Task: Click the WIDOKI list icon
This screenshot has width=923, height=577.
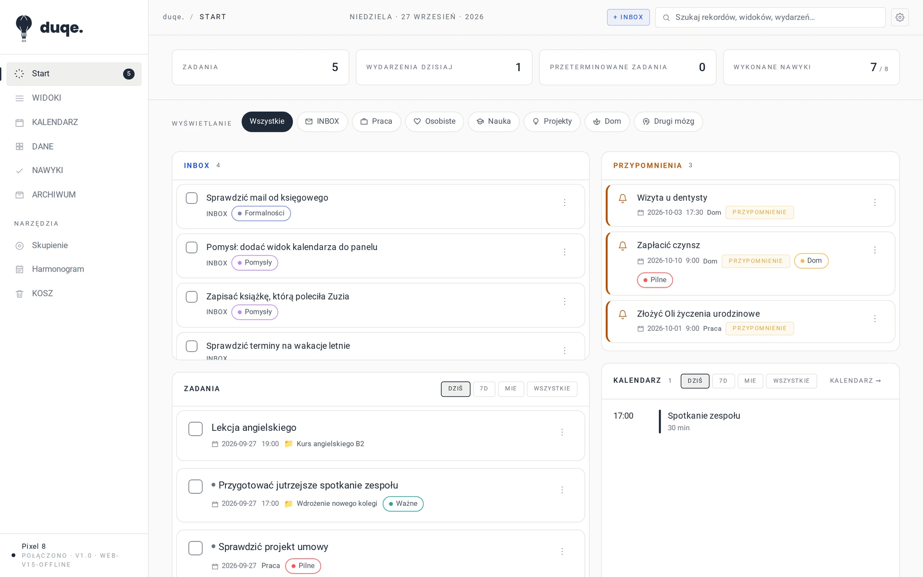Action: 20,98
